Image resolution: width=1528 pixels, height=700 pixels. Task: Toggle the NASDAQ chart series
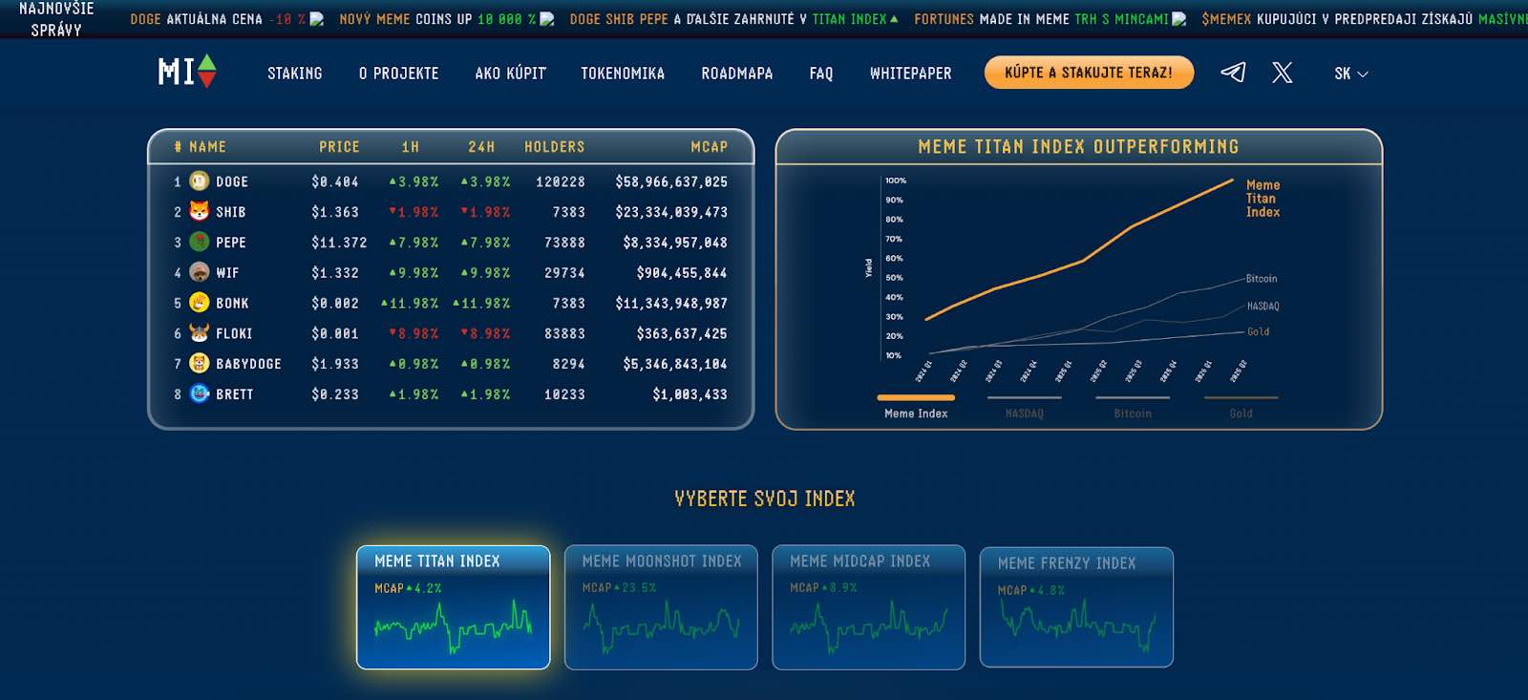pyautogui.click(x=1024, y=407)
